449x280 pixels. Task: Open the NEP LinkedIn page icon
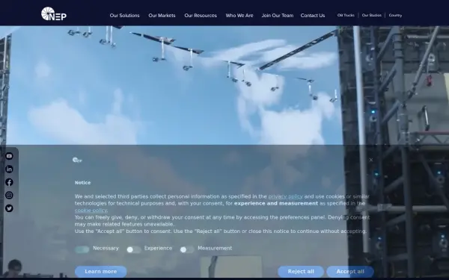[9, 169]
